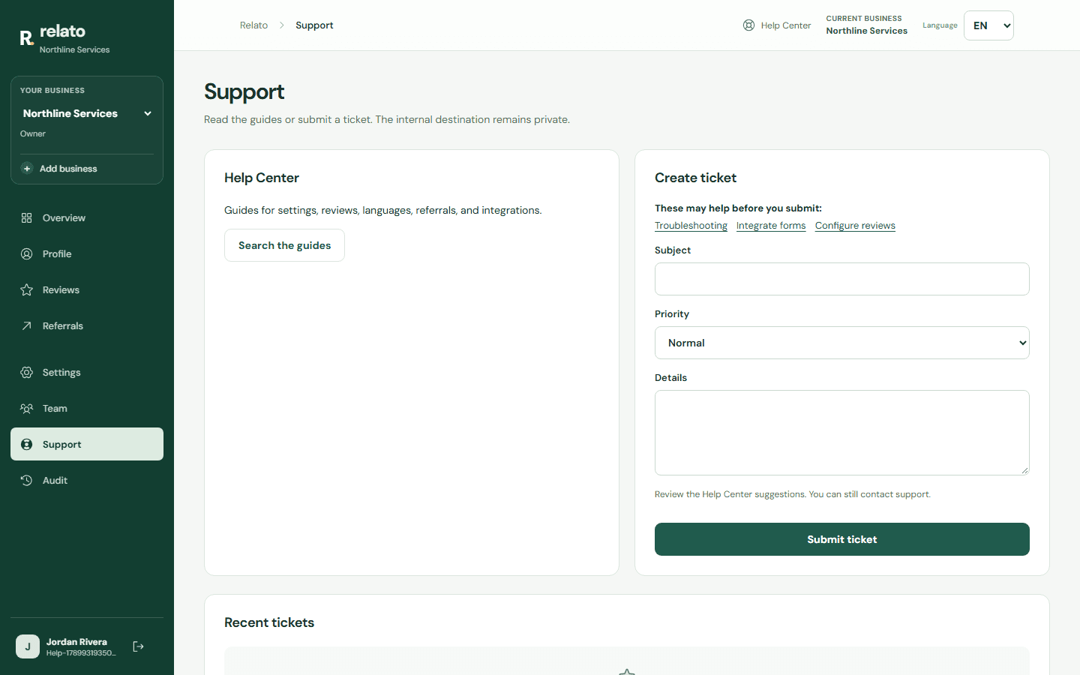Expand the Northline Services business switcher
This screenshot has width=1080, height=675.
(x=87, y=113)
